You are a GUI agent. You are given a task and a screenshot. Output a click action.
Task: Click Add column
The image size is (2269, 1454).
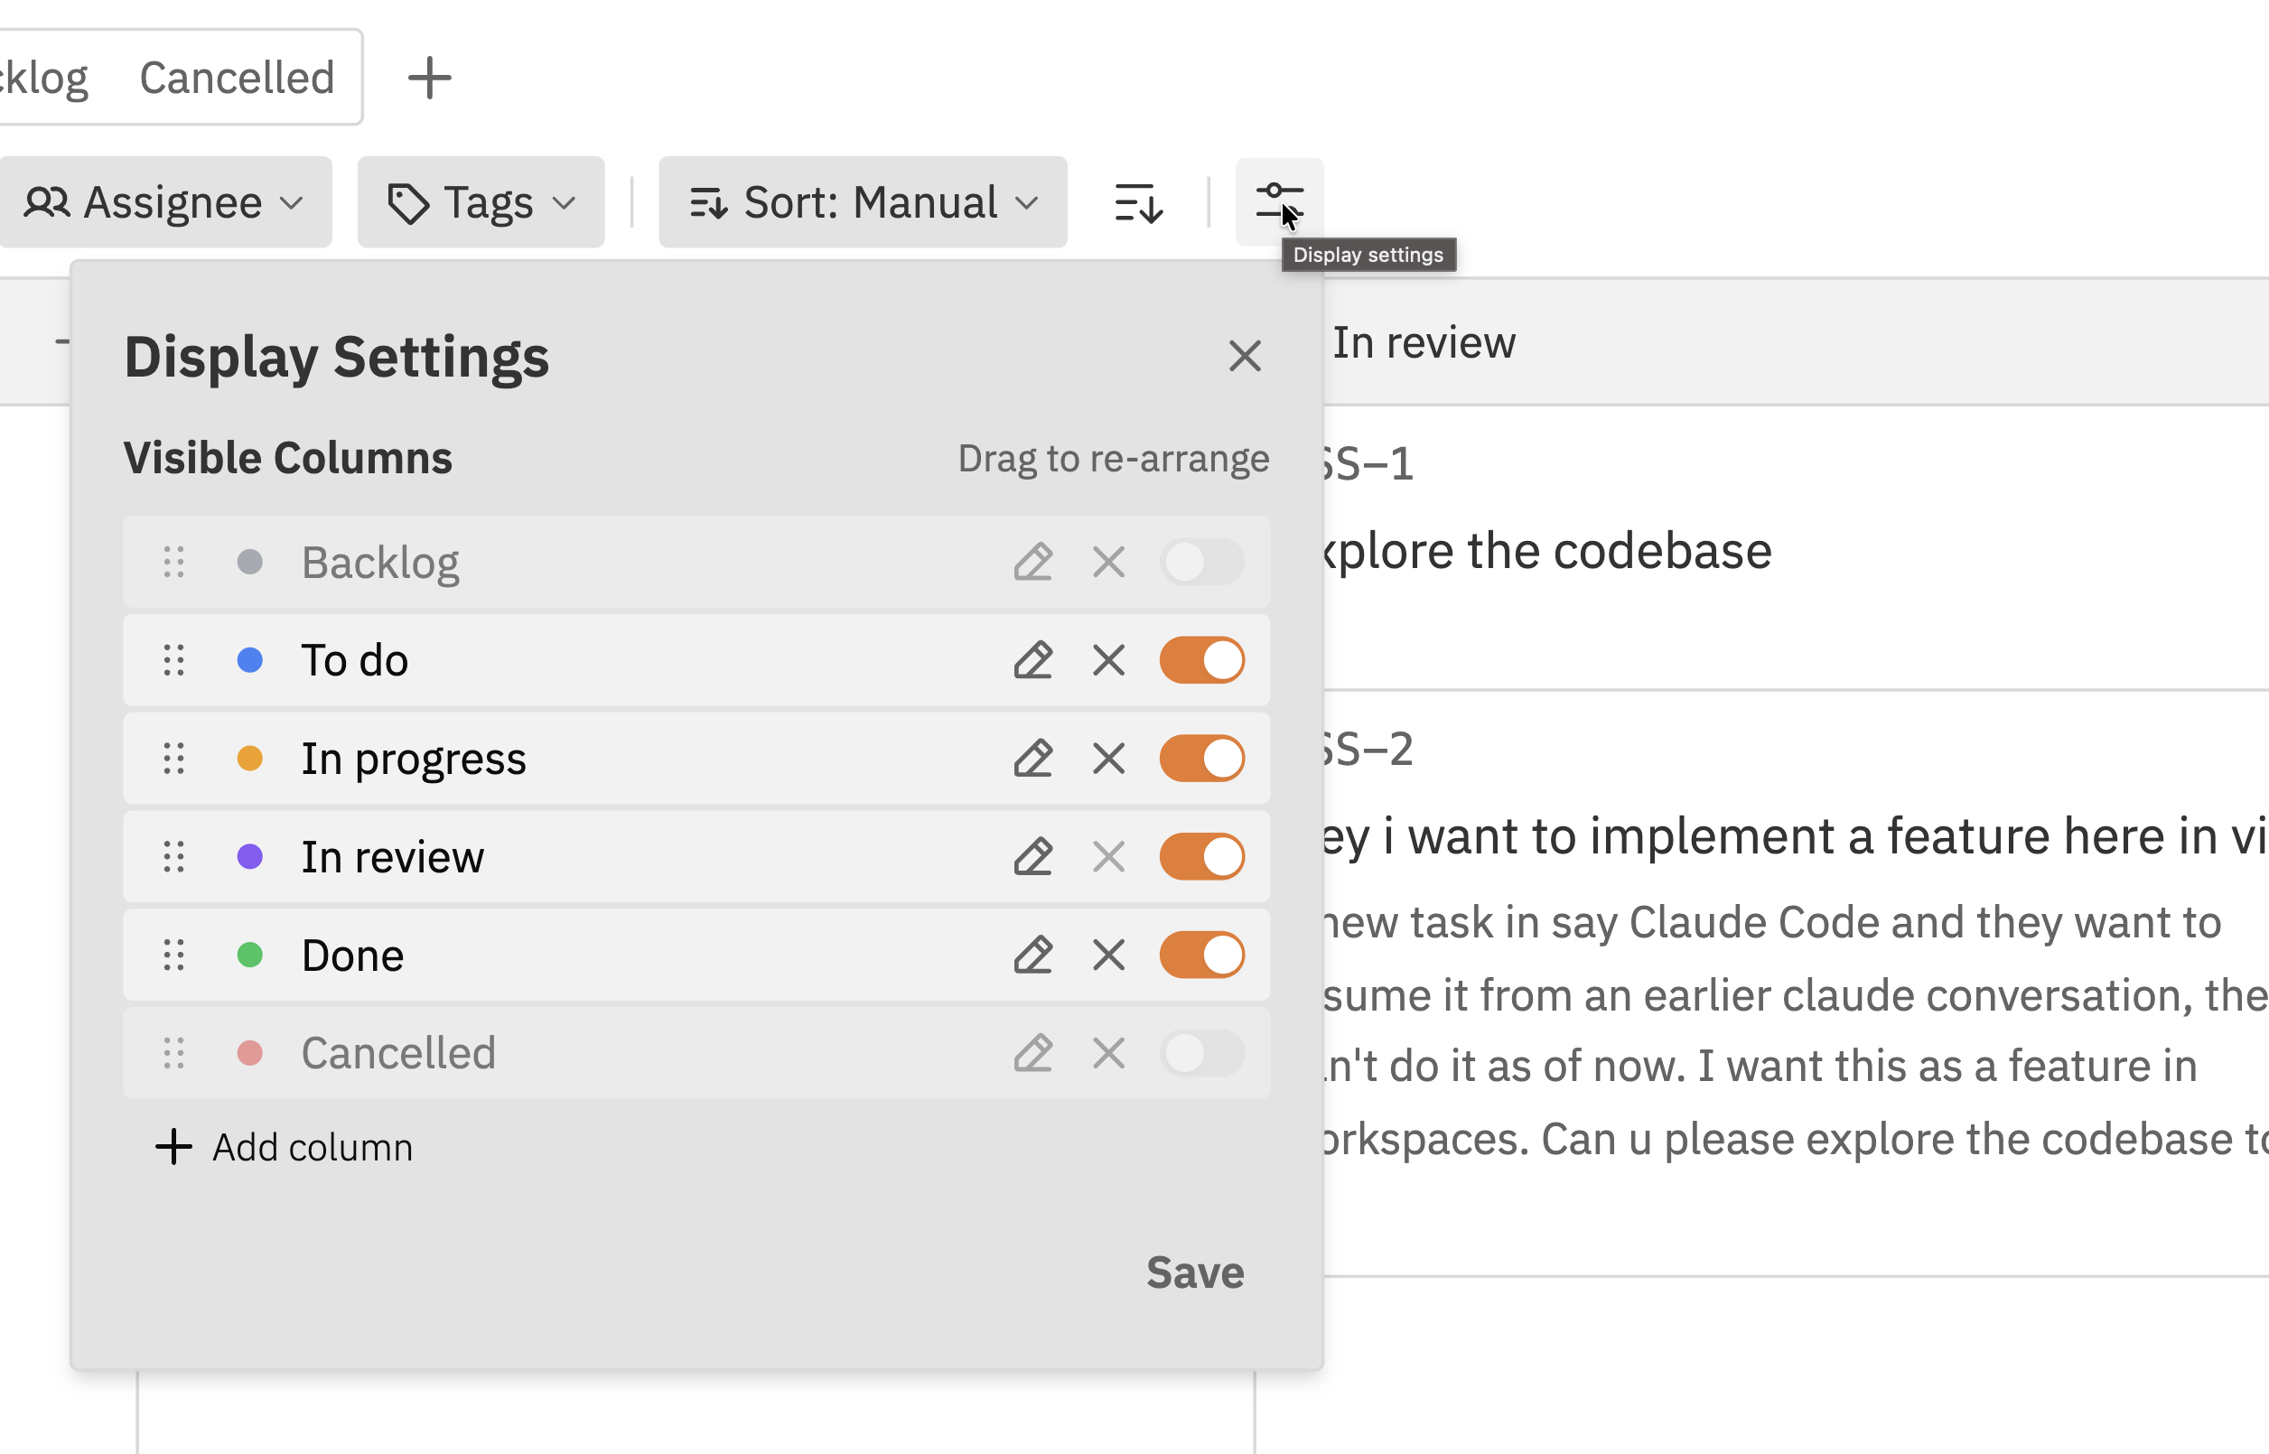[283, 1147]
